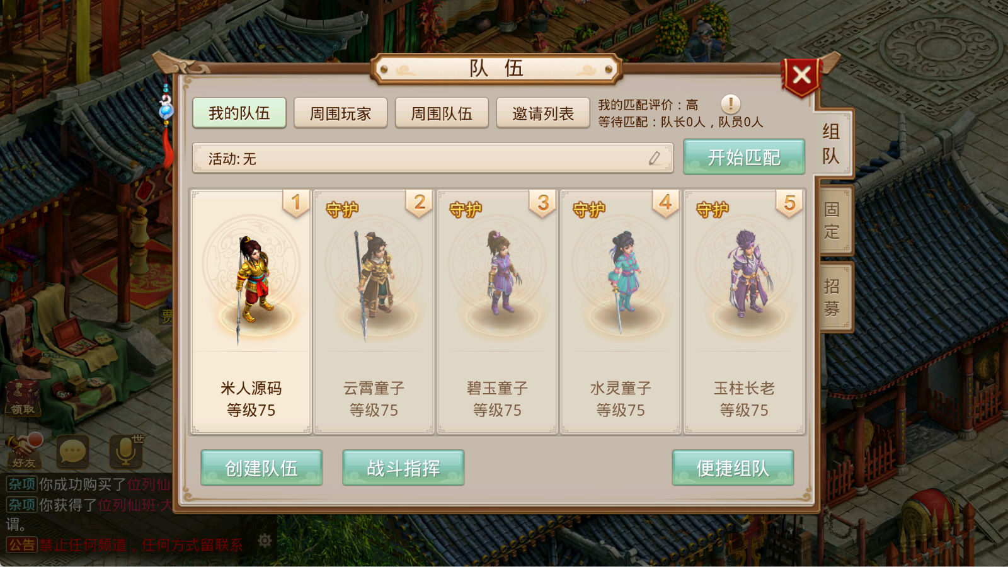Screen dimensions: 1008x567
Task: Click the exclamation info icon beside match rating
Action: (730, 104)
